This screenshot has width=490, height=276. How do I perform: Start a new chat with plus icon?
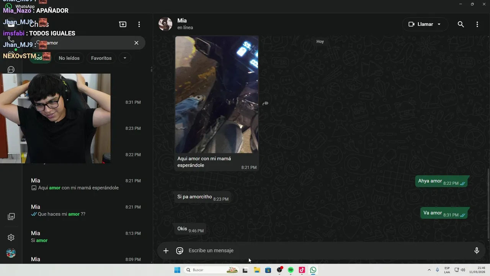(x=123, y=24)
